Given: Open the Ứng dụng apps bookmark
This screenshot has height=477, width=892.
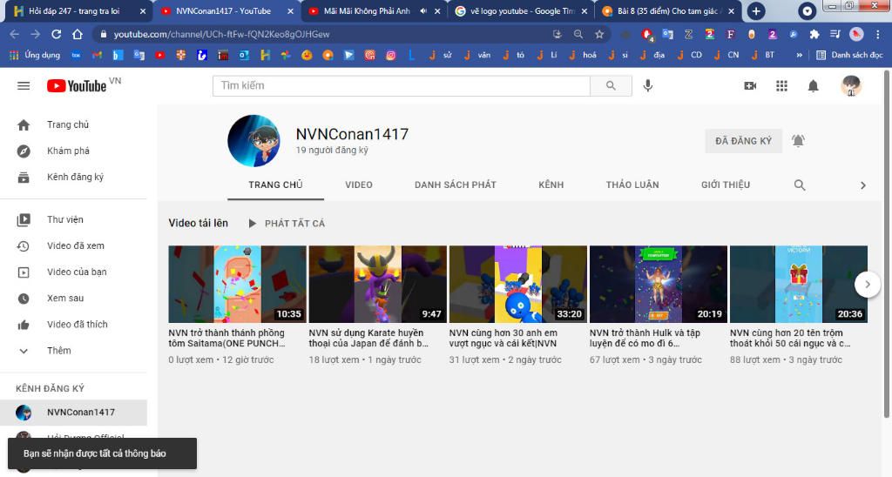Looking at the screenshot, I should click(x=35, y=55).
